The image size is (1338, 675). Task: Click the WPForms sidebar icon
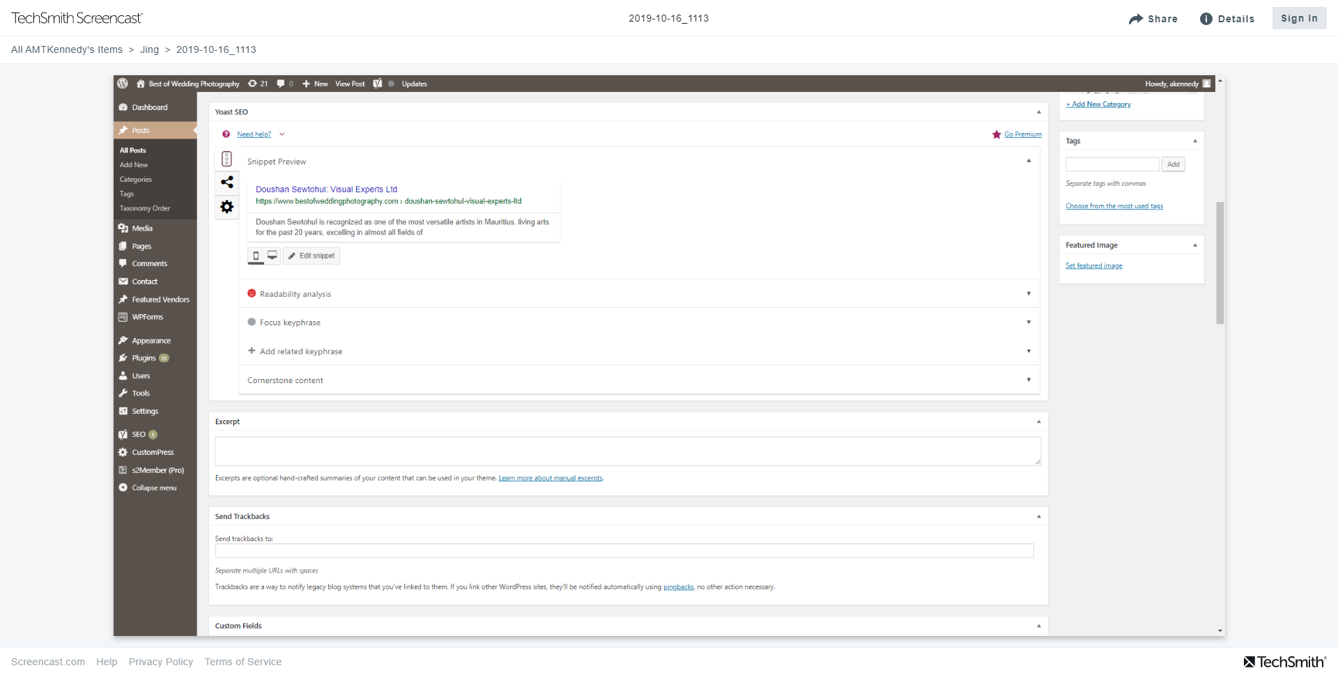[x=123, y=317]
